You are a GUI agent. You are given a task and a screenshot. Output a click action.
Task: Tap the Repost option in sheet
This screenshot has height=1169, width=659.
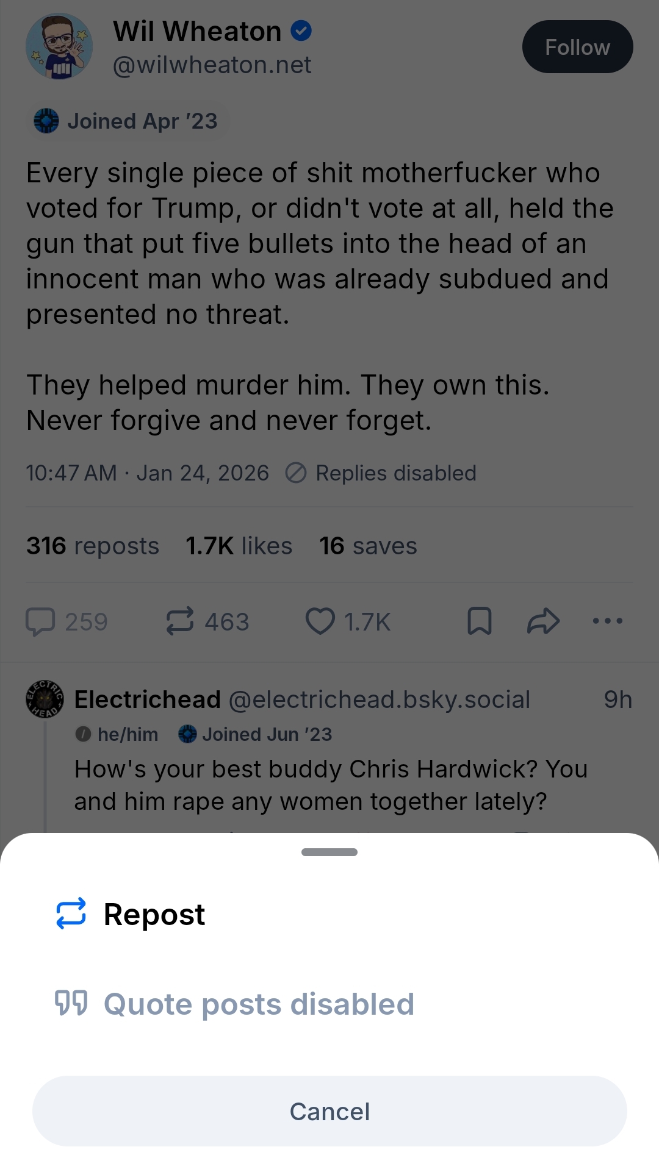(x=131, y=914)
